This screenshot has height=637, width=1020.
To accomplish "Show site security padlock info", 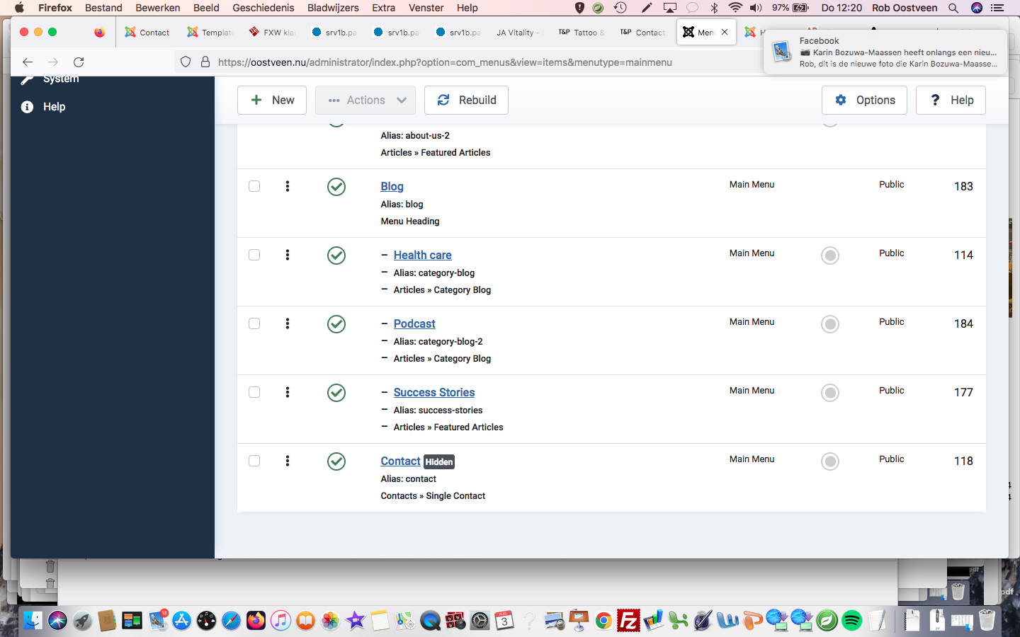I will [205, 62].
